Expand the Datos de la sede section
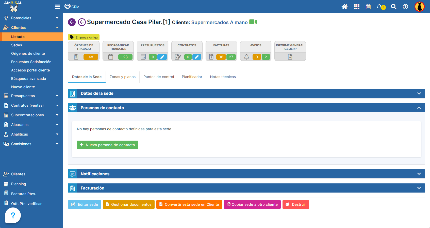Viewport: 430px width, 228px height. click(419, 93)
